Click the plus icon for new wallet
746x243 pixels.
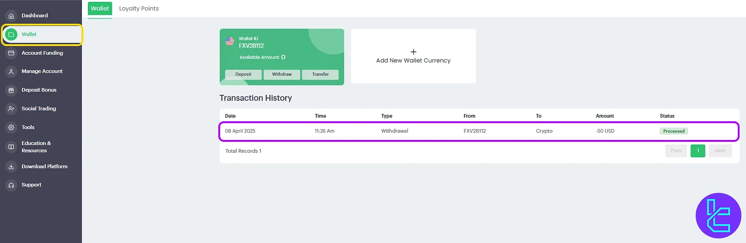point(413,52)
